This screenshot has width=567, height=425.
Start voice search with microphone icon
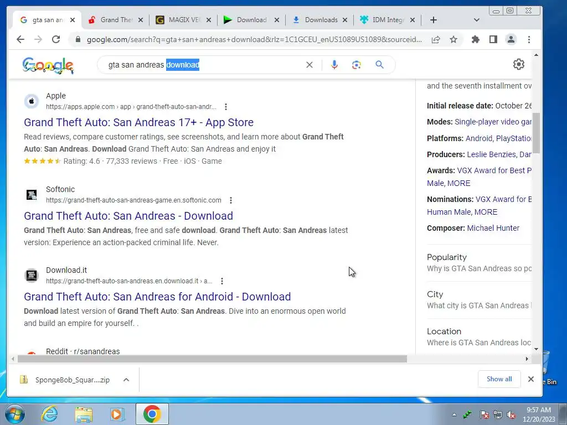pyautogui.click(x=334, y=65)
